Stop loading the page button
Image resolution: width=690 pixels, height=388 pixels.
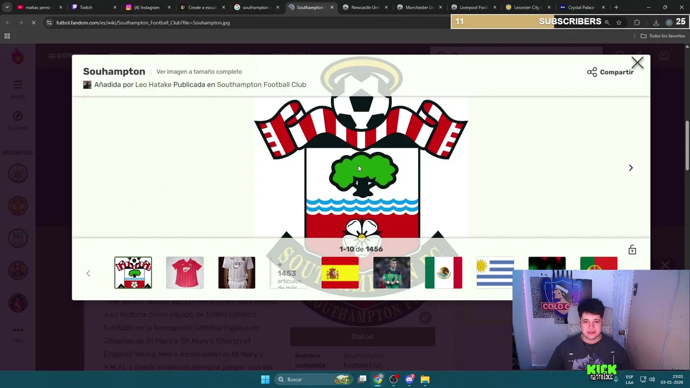pyautogui.click(x=33, y=23)
